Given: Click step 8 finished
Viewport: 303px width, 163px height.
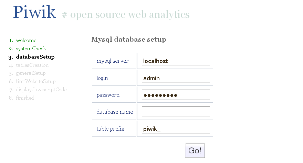Looking at the screenshot, I should point(25,98).
